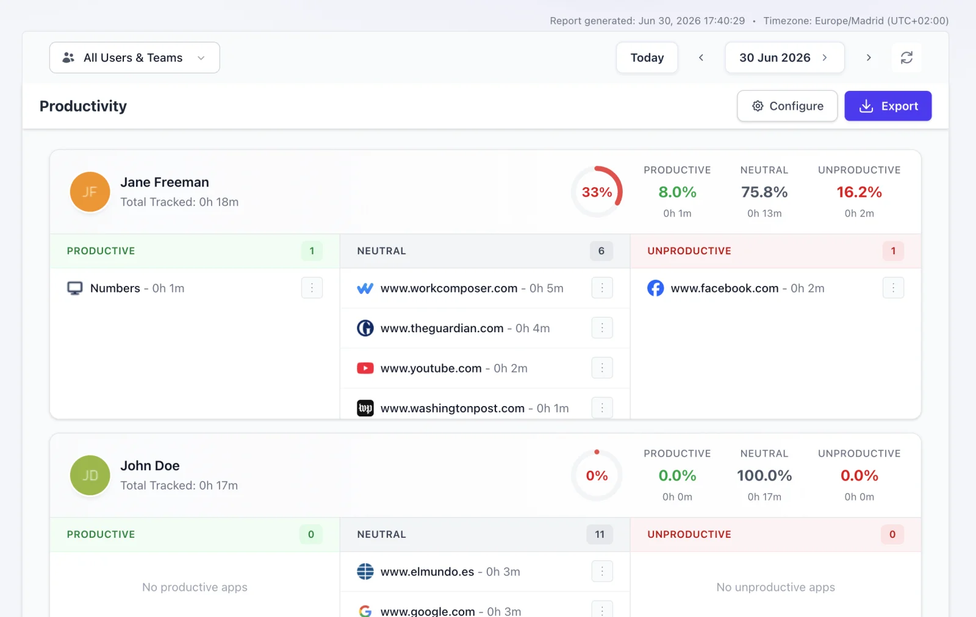Click Jane's 16.2% unproductive value

(859, 192)
